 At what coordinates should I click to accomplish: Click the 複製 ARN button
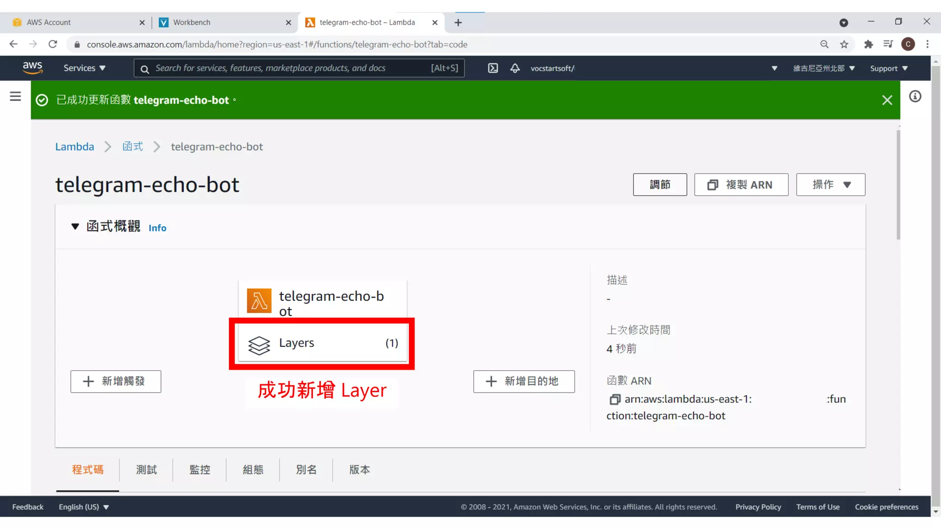point(741,185)
